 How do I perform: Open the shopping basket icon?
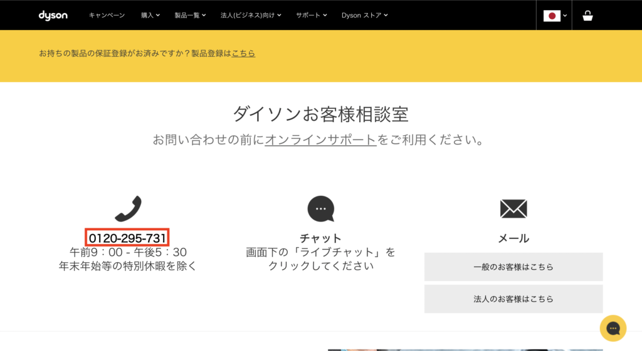[587, 16]
